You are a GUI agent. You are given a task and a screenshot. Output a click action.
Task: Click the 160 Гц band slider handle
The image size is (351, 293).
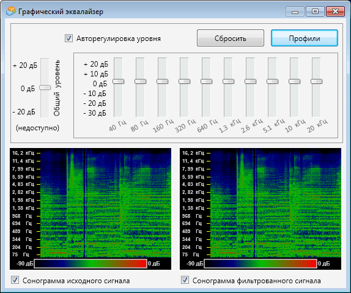[162, 81]
